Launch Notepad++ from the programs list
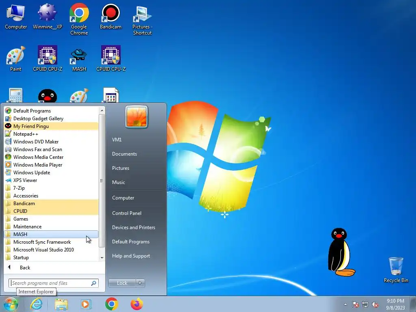 tap(51, 134)
